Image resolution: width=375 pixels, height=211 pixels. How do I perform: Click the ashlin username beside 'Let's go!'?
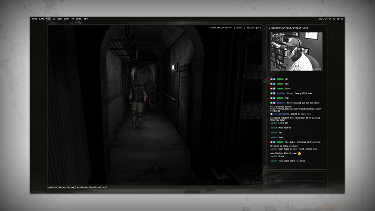tap(274, 123)
